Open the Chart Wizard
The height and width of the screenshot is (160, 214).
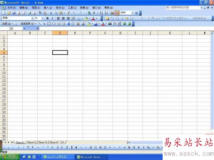point(112,13)
